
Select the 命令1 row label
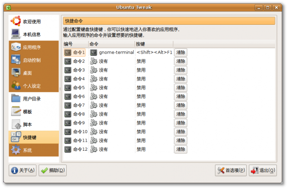click(x=79, y=53)
